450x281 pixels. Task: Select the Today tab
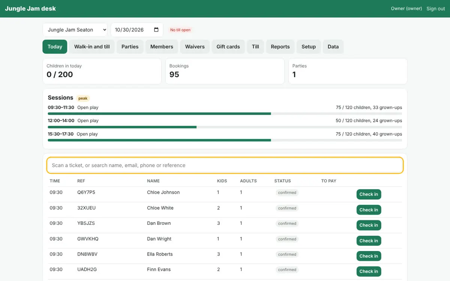[55, 47]
